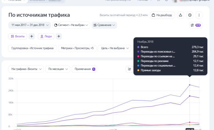
Task: Change the По месяцам grouping dropdown
Action: [57, 69]
